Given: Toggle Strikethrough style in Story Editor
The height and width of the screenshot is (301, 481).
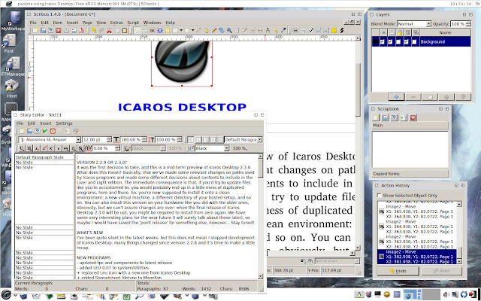Looking at the screenshot, I should [x=65, y=148].
